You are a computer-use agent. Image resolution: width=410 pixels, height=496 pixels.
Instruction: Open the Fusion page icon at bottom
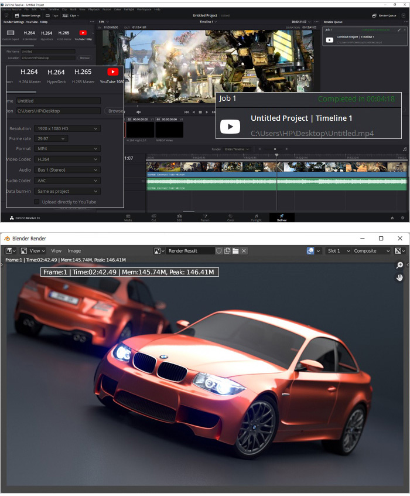tap(205, 217)
